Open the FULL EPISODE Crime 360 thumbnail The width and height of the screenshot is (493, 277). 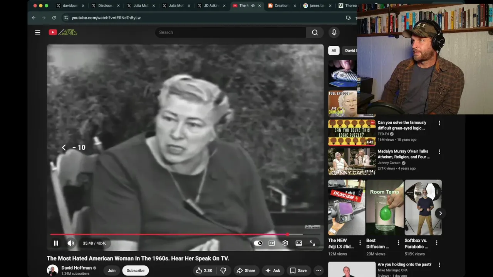click(342, 104)
